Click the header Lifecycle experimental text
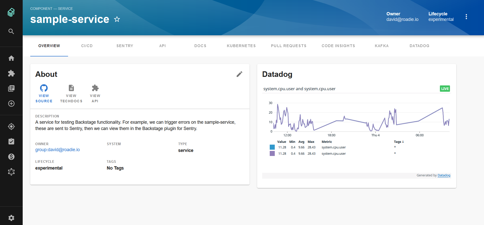The width and height of the screenshot is (484, 225). click(441, 19)
